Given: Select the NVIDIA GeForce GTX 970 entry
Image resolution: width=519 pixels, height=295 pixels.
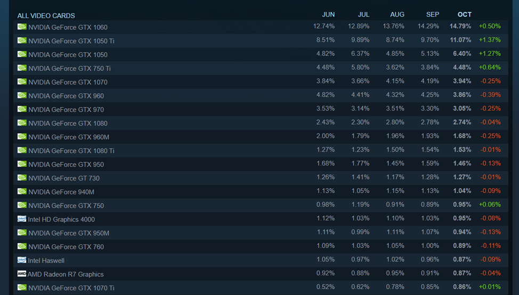Looking at the screenshot, I should pos(66,110).
